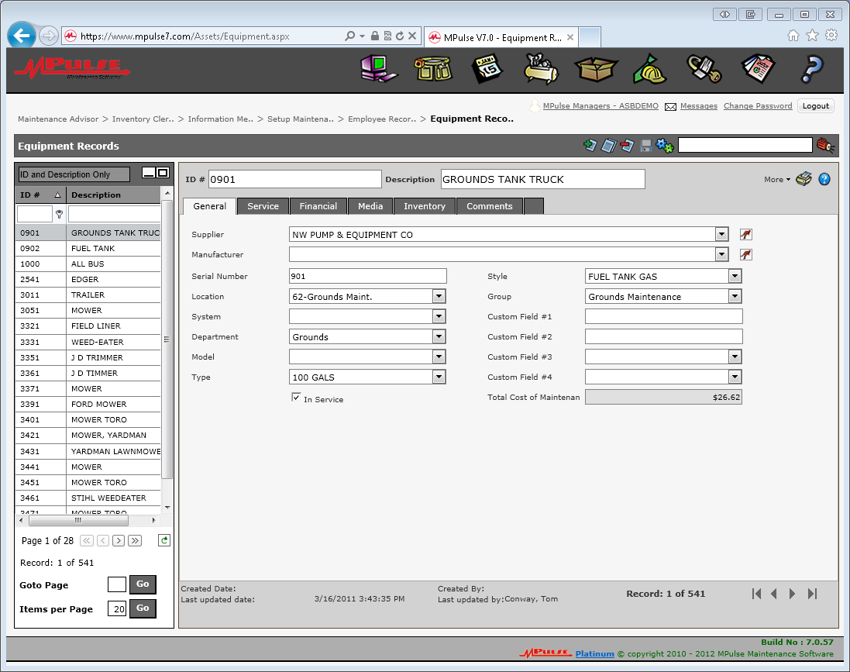Open the Financial tab
Viewport: 850px width, 672px height.
(x=318, y=206)
